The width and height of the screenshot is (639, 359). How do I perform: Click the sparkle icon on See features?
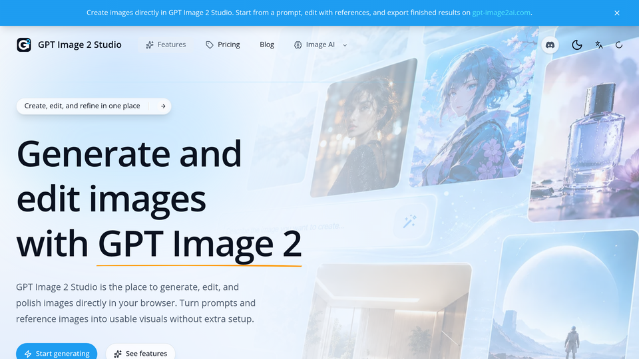tap(117, 354)
